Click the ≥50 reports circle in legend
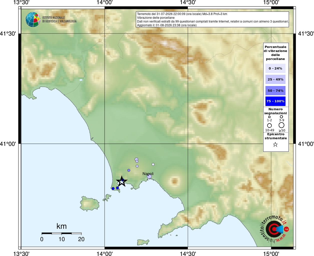 [x=281, y=125]
